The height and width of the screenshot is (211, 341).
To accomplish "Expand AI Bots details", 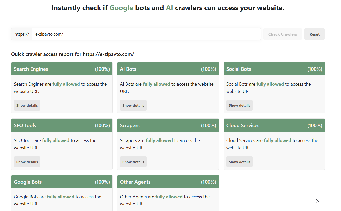I will (x=133, y=105).
